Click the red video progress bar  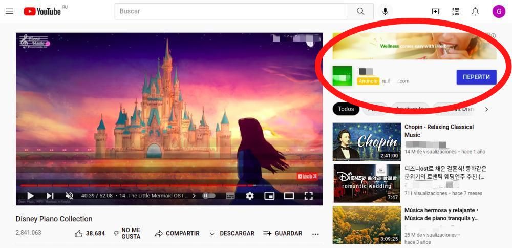pyautogui.click(x=169, y=185)
